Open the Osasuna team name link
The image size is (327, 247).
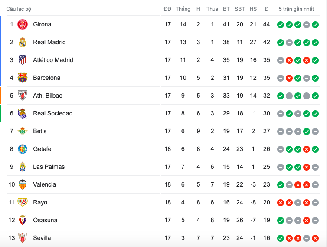point(45,220)
